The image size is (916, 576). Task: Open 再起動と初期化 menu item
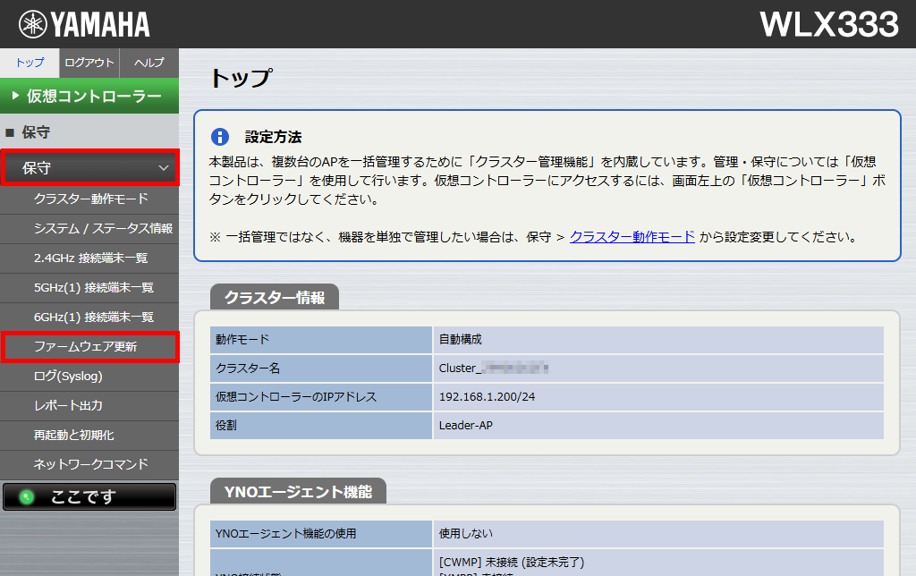89,436
